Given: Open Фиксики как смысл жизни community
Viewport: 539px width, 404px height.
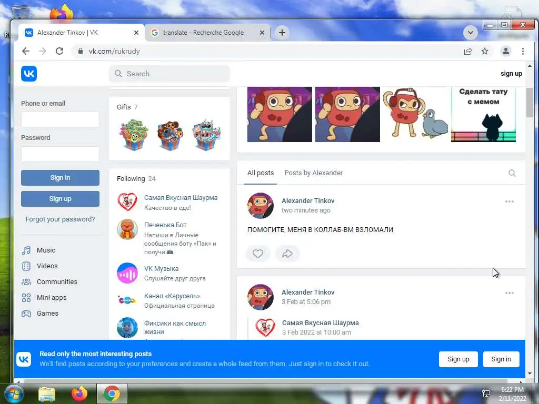Looking at the screenshot, I should (x=175, y=327).
